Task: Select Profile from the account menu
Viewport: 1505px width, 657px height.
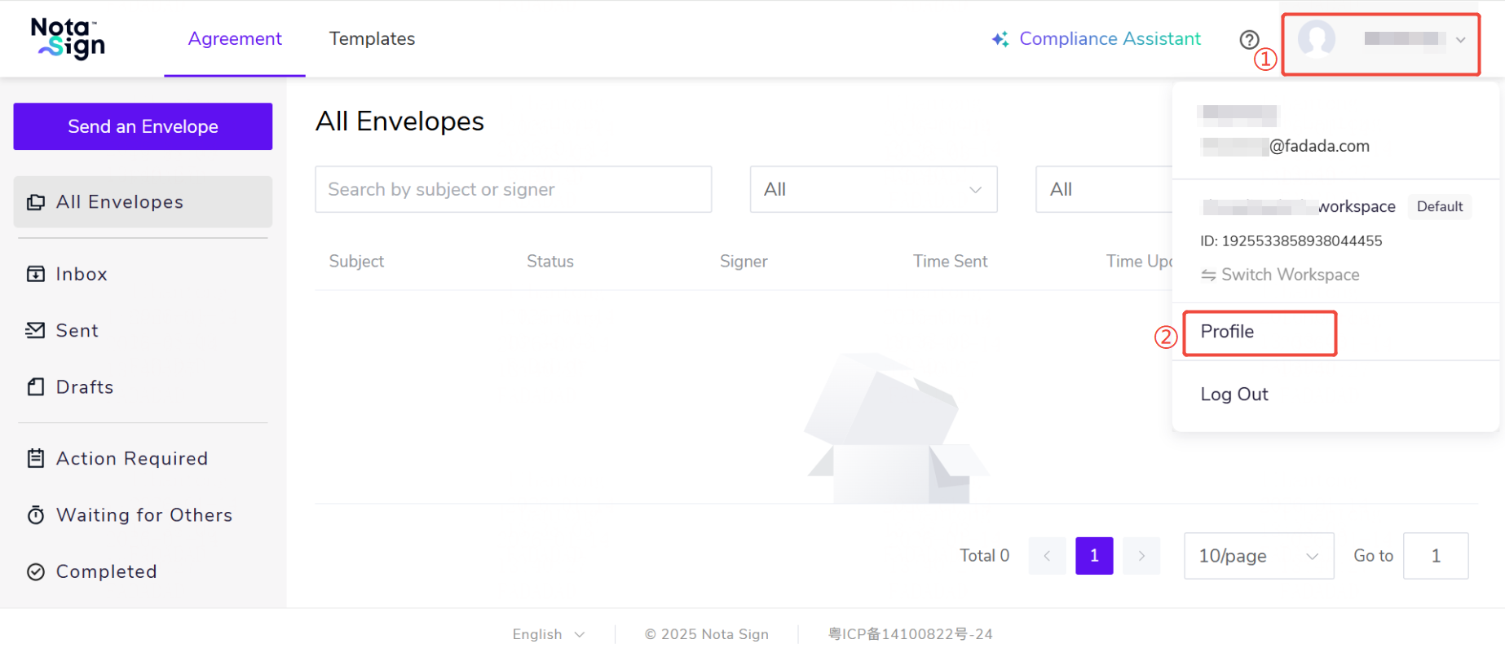Action: (x=1227, y=332)
